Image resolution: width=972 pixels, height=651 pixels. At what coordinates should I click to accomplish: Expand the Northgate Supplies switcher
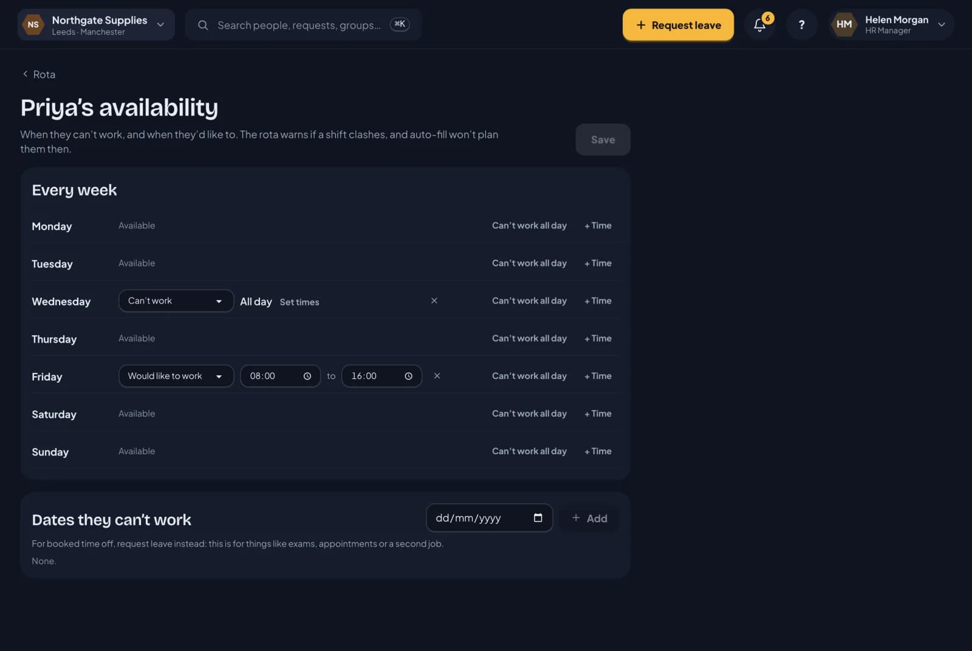[96, 25]
